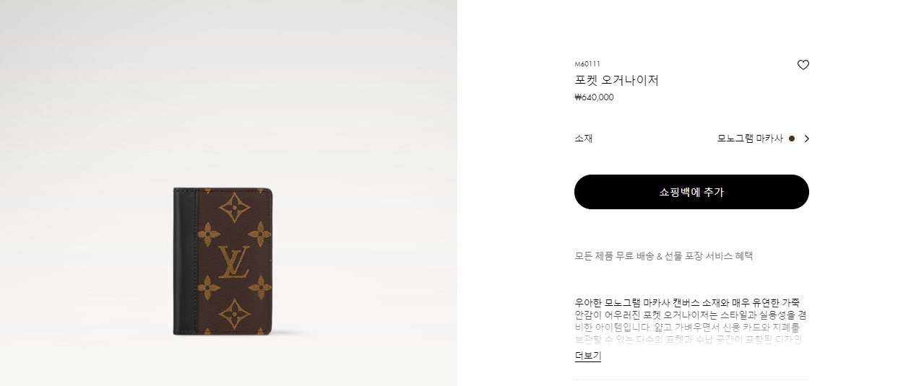Select the brown Monogram Macassar color dot
This screenshot has width=898, height=386.
[x=792, y=139]
